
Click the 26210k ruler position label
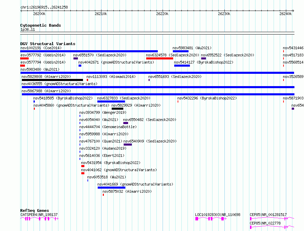[101, 14]
